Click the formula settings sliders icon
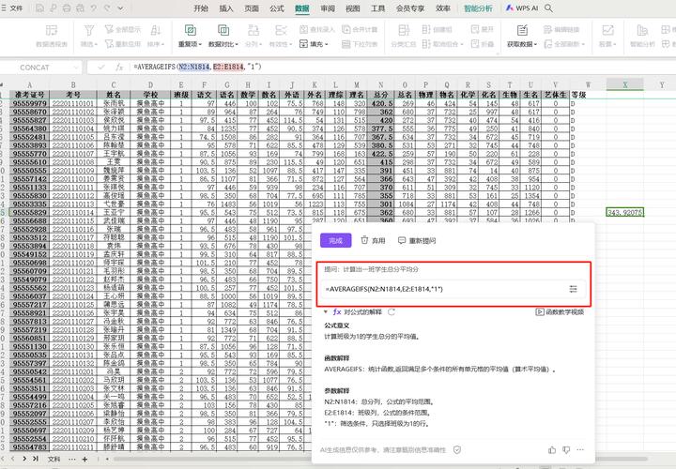The image size is (676, 469). [x=573, y=289]
